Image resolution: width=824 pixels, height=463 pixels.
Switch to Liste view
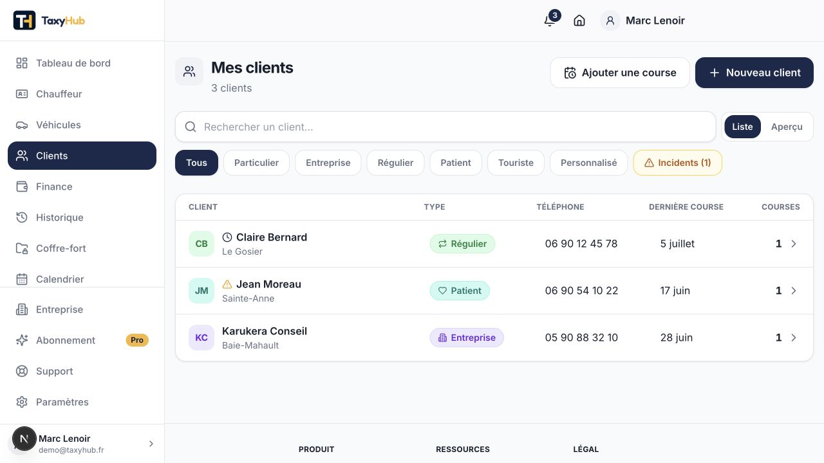(x=742, y=127)
